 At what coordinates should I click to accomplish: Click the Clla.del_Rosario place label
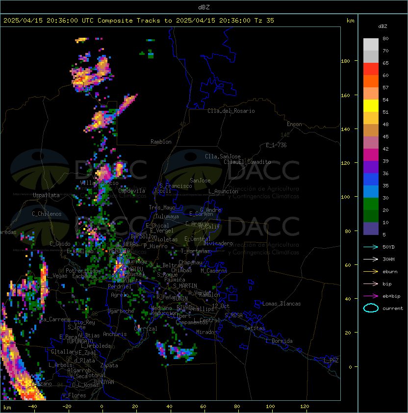[231, 111]
